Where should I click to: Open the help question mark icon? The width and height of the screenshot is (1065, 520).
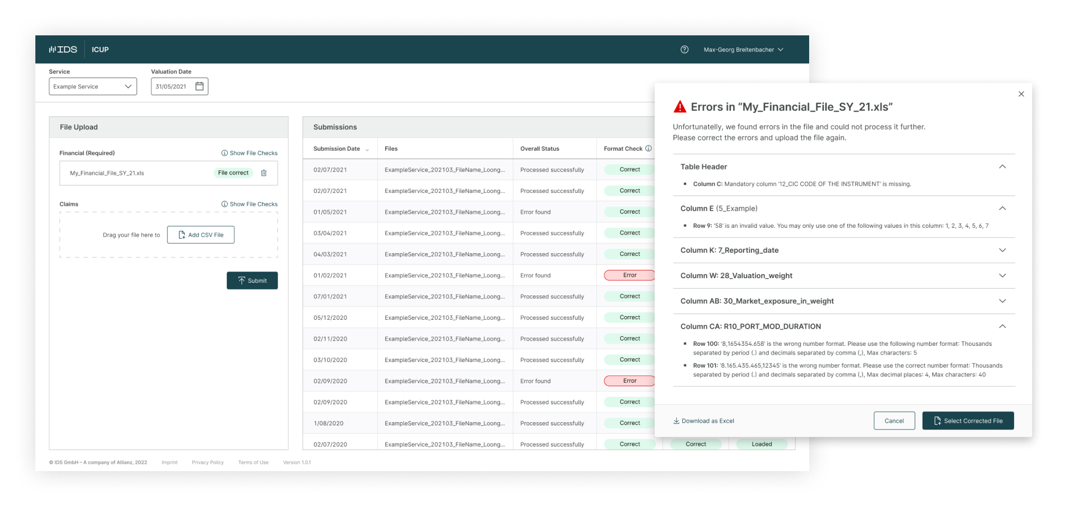pyautogui.click(x=684, y=49)
